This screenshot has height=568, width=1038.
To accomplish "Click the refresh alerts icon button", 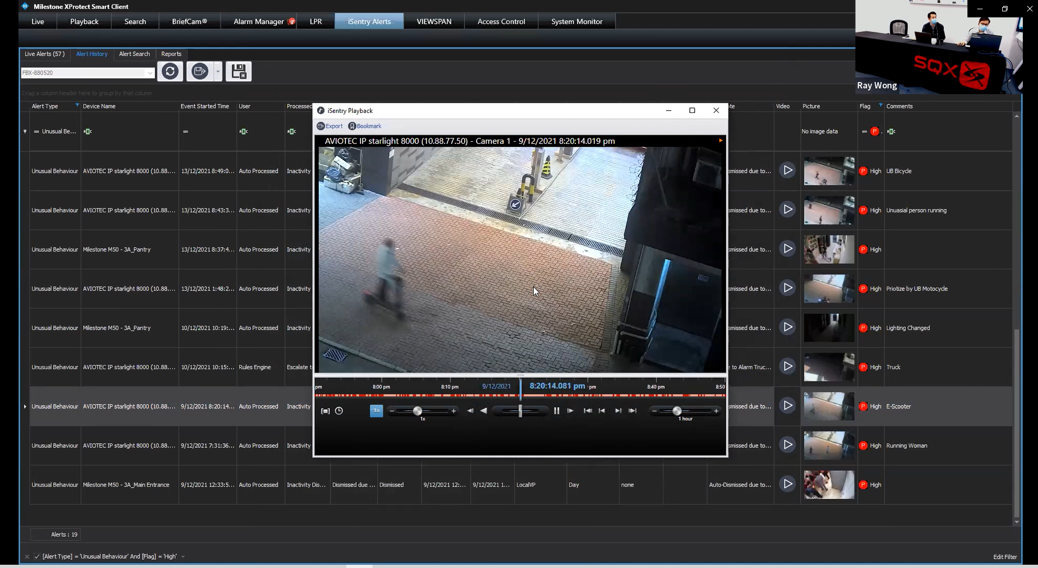I will 170,72.
